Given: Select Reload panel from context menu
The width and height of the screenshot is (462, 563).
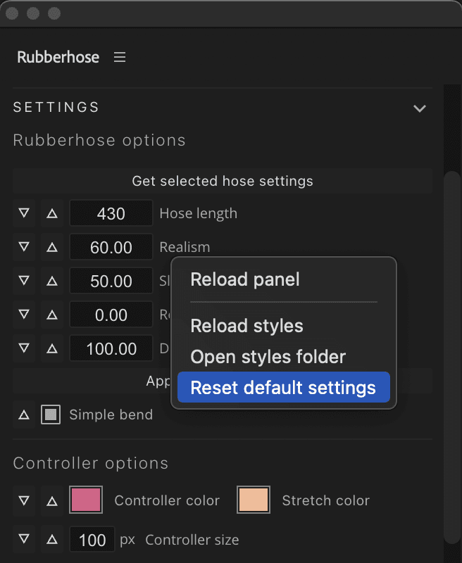Looking at the screenshot, I should pos(245,279).
